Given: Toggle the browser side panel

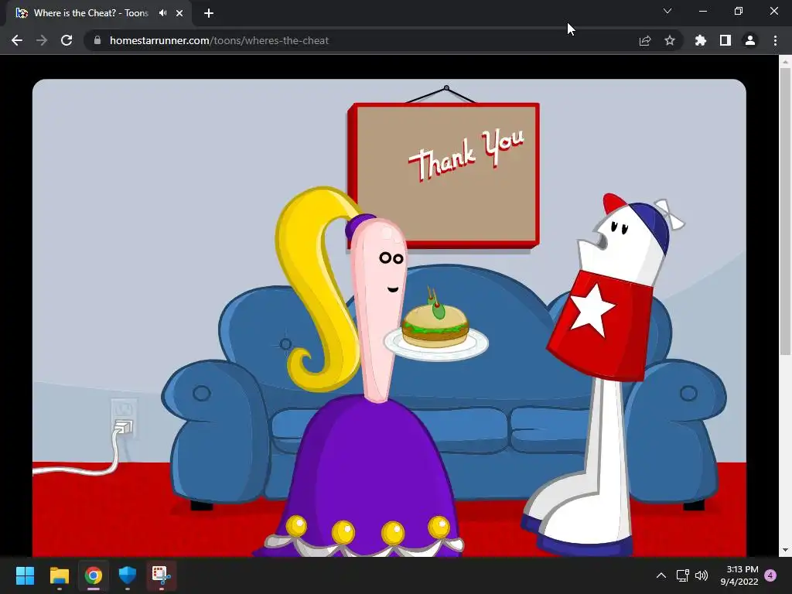Looking at the screenshot, I should [x=725, y=40].
